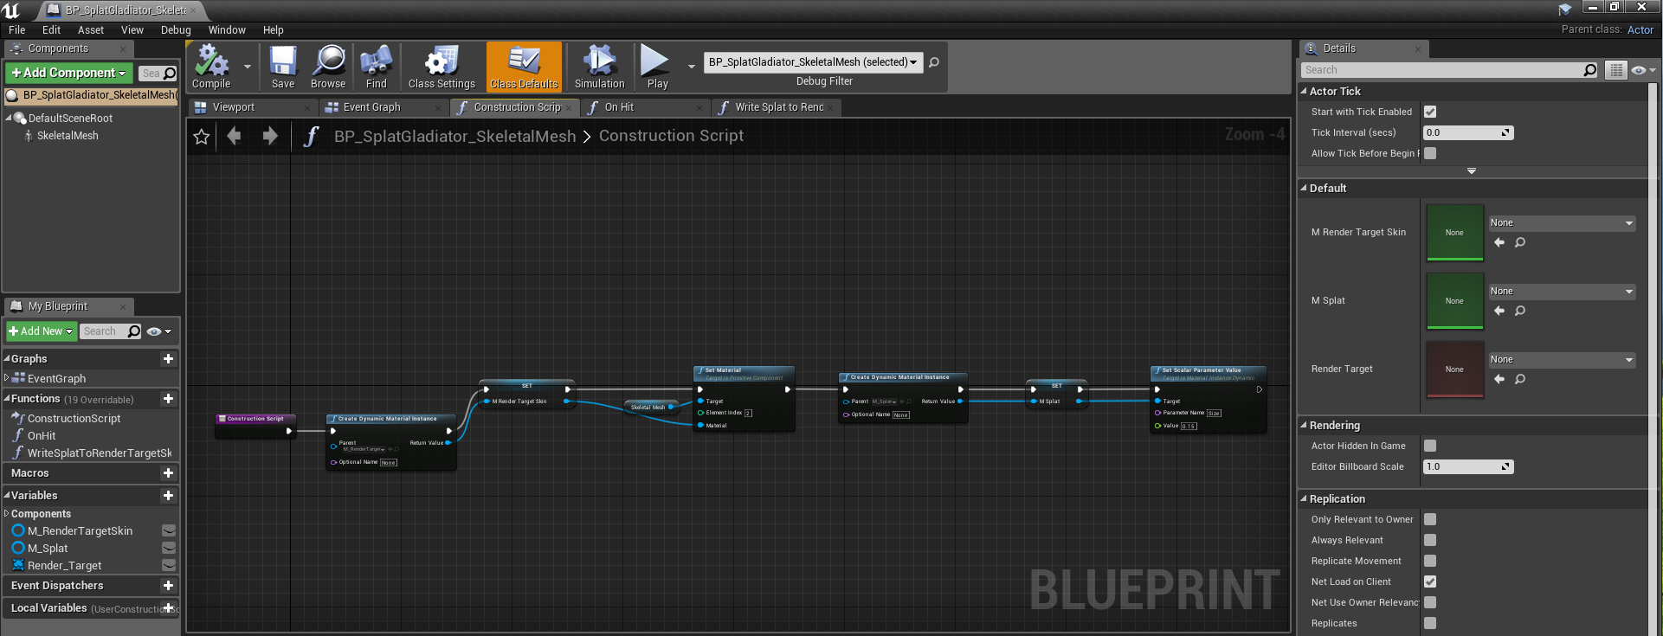
Task: Start Simulation from the toolbar
Action: click(x=599, y=67)
